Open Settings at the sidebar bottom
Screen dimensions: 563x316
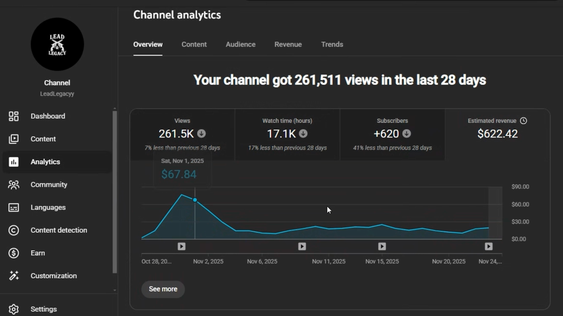tap(57, 309)
